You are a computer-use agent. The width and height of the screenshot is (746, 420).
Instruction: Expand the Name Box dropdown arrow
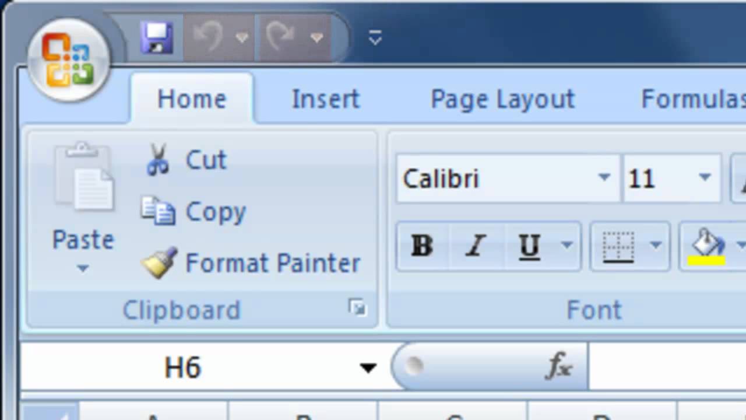[368, 367]
